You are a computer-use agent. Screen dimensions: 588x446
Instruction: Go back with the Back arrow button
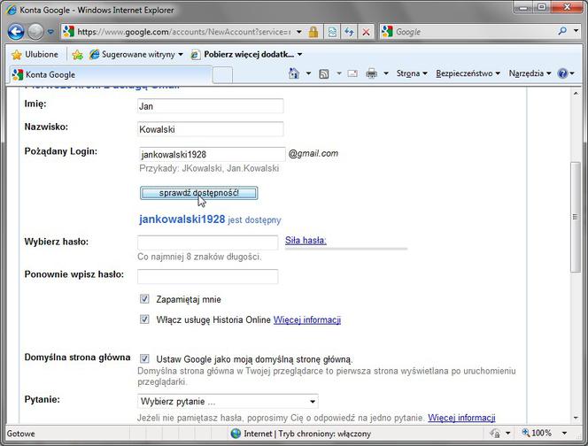point(16,32)
